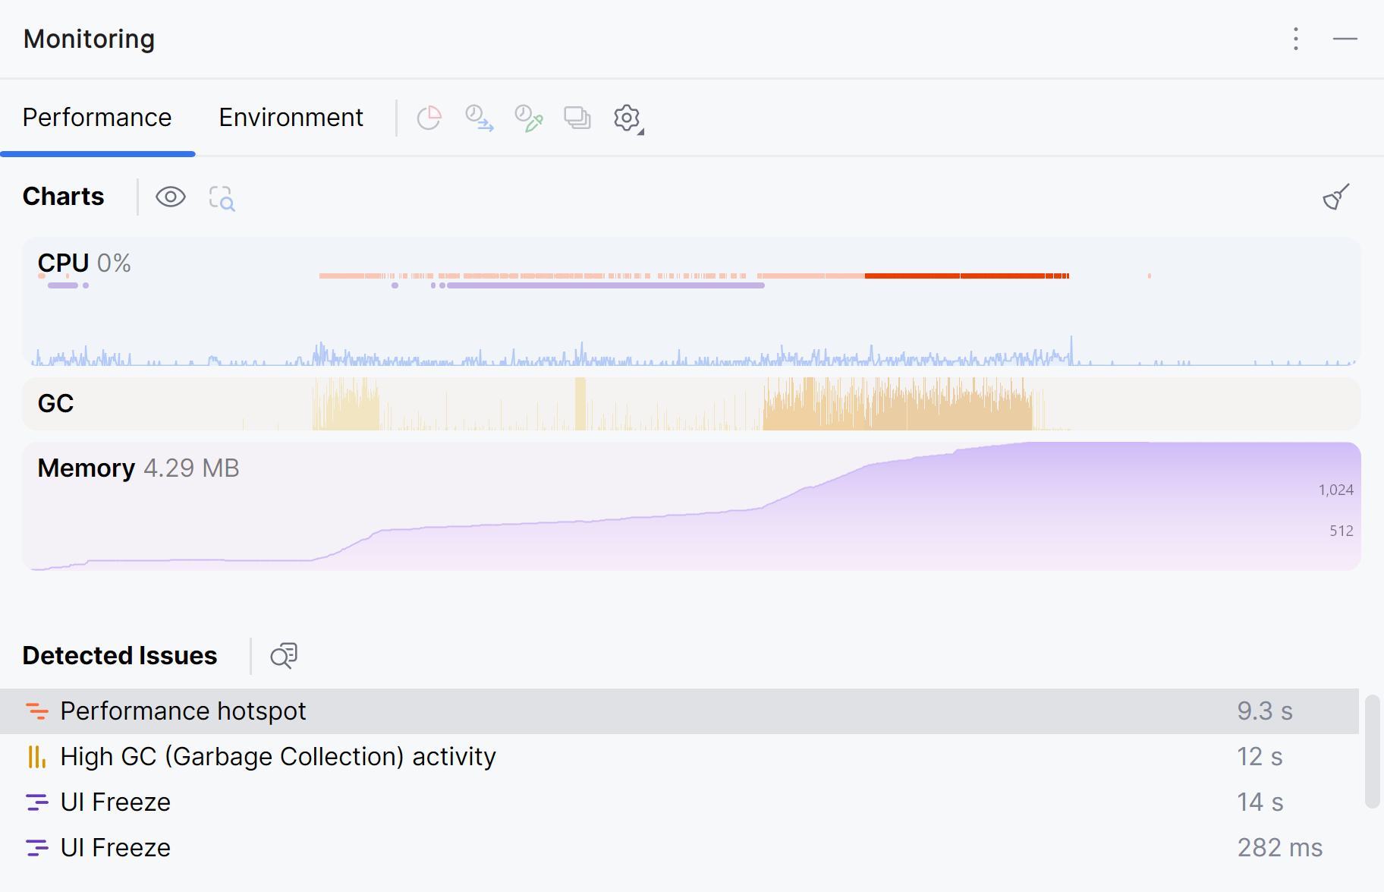Screen dimensions: 1384x892
Task: Click the Performance hotspot issue icon
Action: (37, 711)
